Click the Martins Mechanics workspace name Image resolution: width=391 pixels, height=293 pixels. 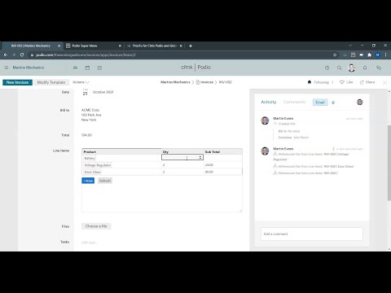[29, 68]
